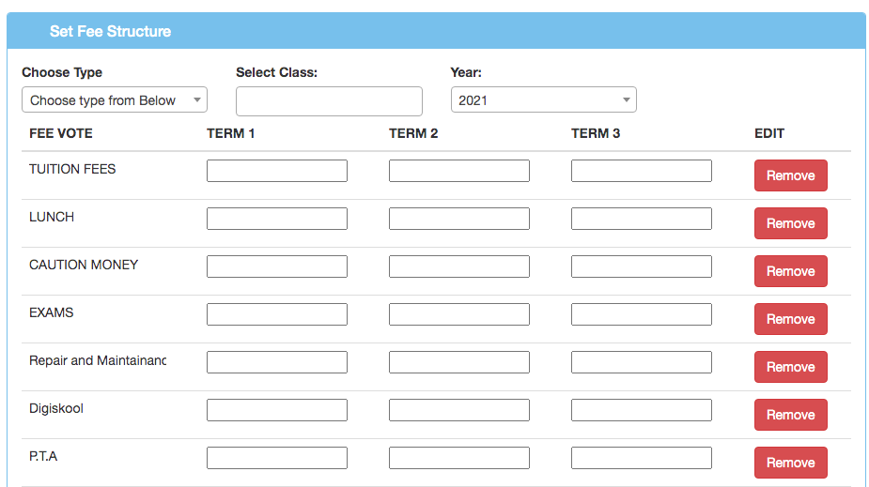Remove the LUNCH fee vote
Image resolution: width=869 pixels, height=487 pixels.
tap(790, 223)
